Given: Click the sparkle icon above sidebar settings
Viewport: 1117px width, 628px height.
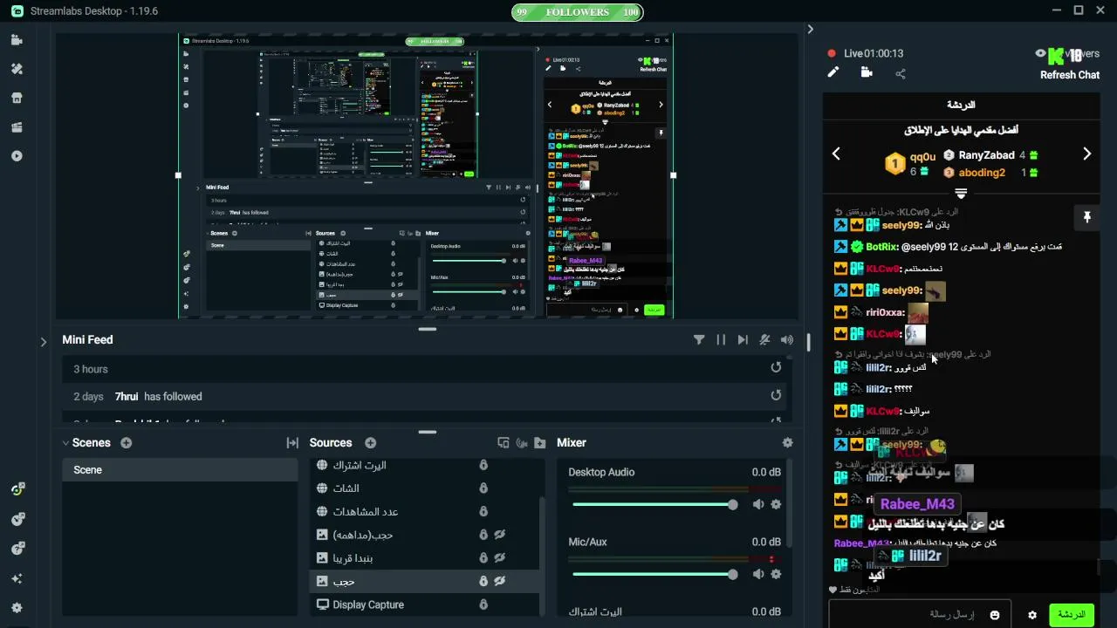Looking at the screenshot, I should pyautogui.click(x=17, y=578).
